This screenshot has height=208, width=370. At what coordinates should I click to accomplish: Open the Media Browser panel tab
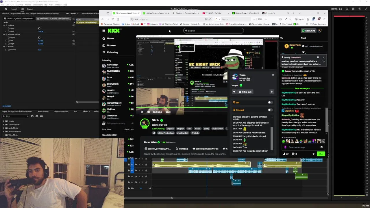43,111
